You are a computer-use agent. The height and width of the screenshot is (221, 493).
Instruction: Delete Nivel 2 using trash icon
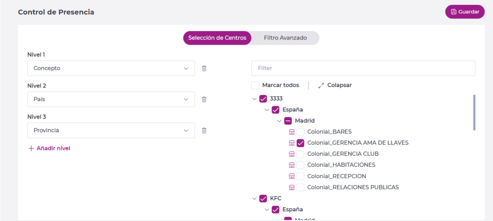pos(204,99)
